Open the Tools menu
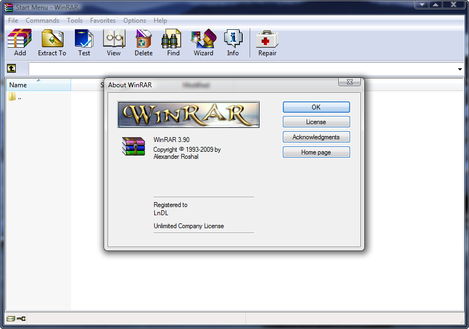The height and width of the screenshot is (329, 469). [x=75, y=20]
